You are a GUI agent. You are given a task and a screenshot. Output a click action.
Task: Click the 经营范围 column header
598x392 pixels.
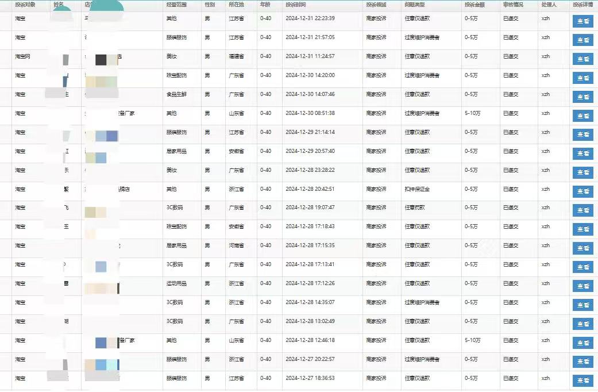[176, 5]
